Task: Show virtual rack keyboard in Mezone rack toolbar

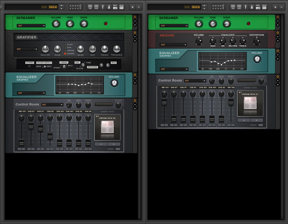Action: tap(218, 7)
